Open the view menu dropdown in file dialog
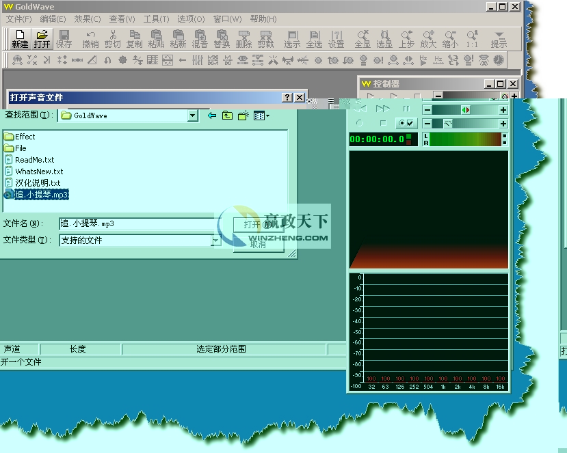 [261, 115]
